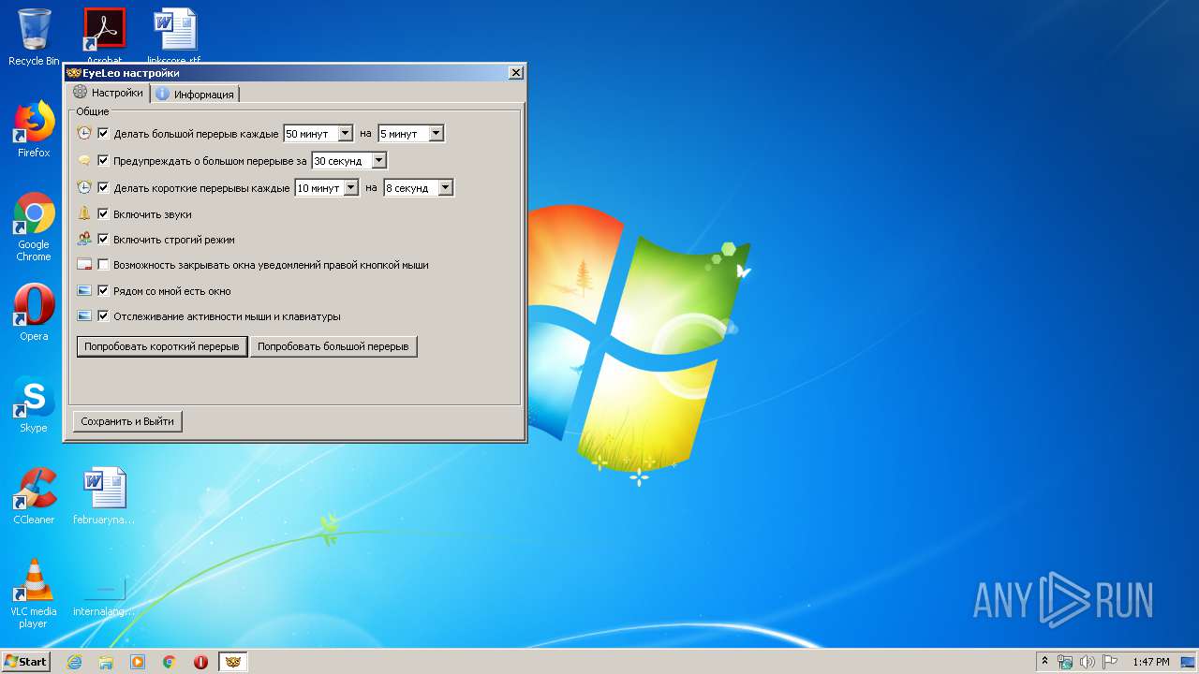Viewport: 1199px width, 674px height.
Task: Close the EyeLeo настройки window
Action: (x=515, y=73)
